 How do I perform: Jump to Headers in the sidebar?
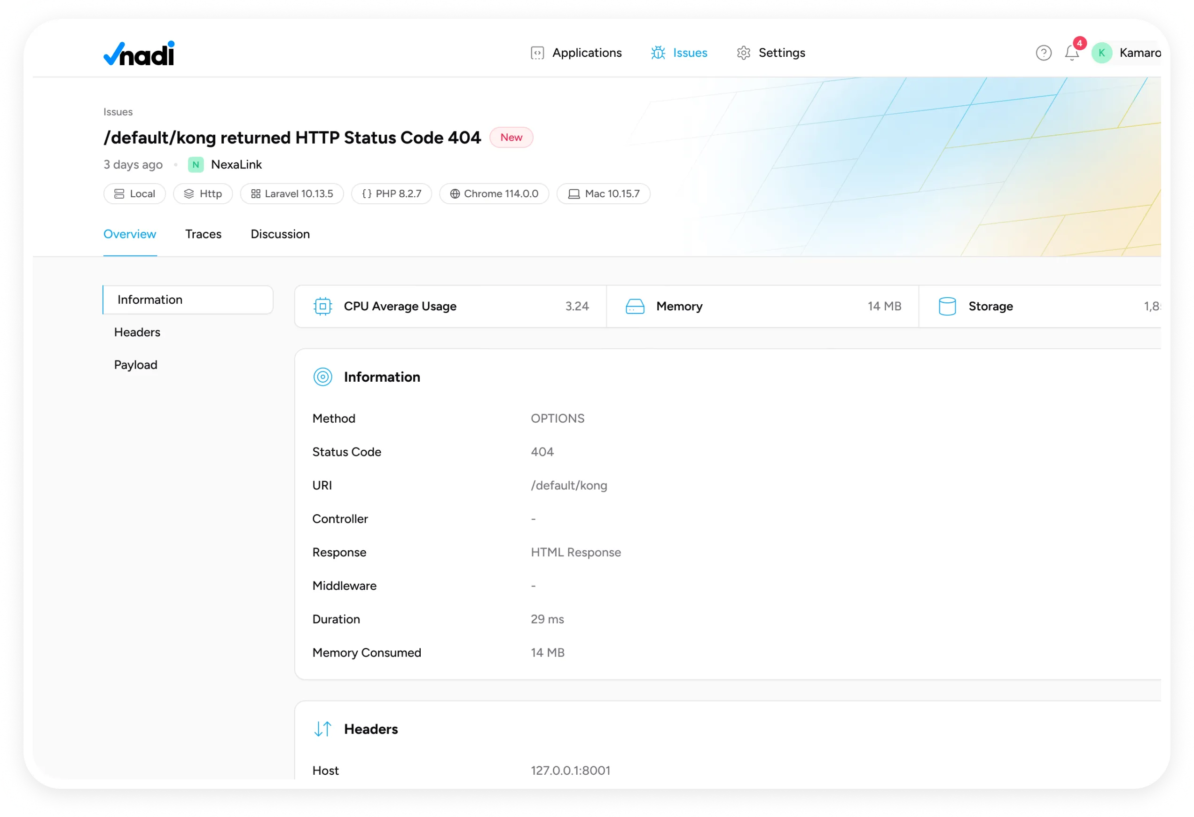point(137,332)
